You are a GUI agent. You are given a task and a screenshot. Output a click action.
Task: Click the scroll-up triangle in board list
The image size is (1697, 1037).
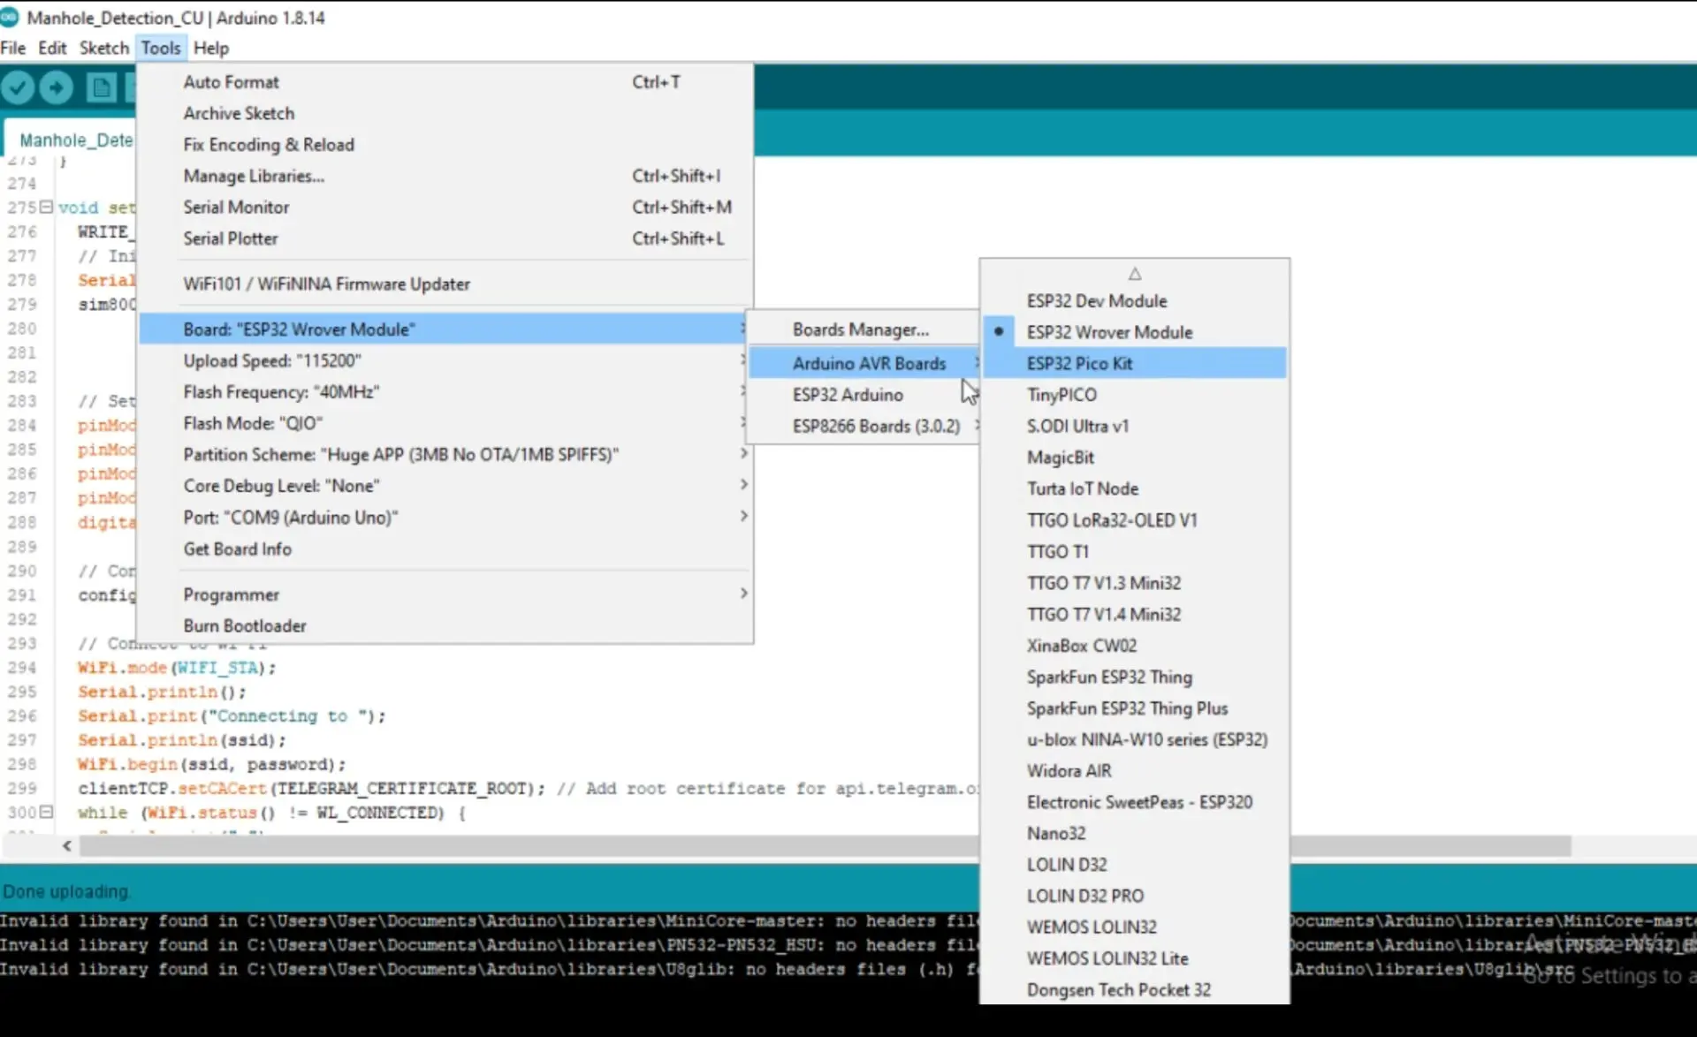1135,274
